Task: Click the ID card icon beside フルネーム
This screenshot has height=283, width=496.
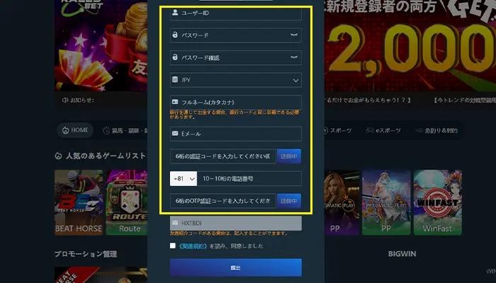Action: point(175,102)
